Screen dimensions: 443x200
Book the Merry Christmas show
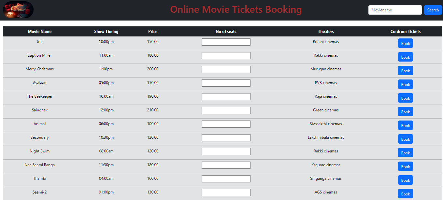point(405,71)
